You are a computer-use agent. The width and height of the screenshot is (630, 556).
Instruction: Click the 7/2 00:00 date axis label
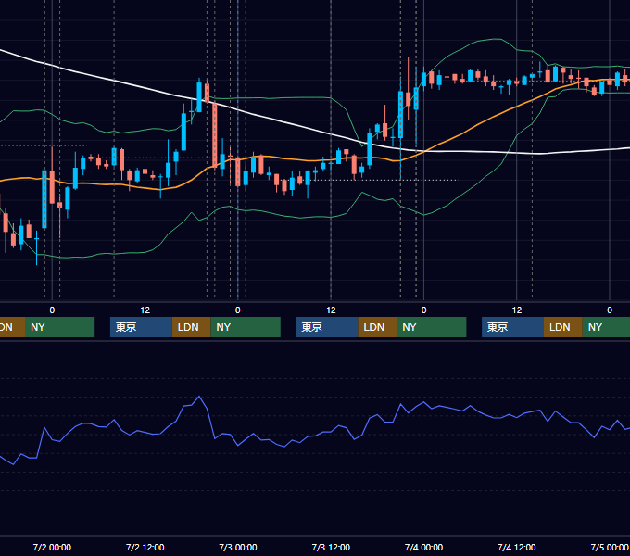(52, 547)
